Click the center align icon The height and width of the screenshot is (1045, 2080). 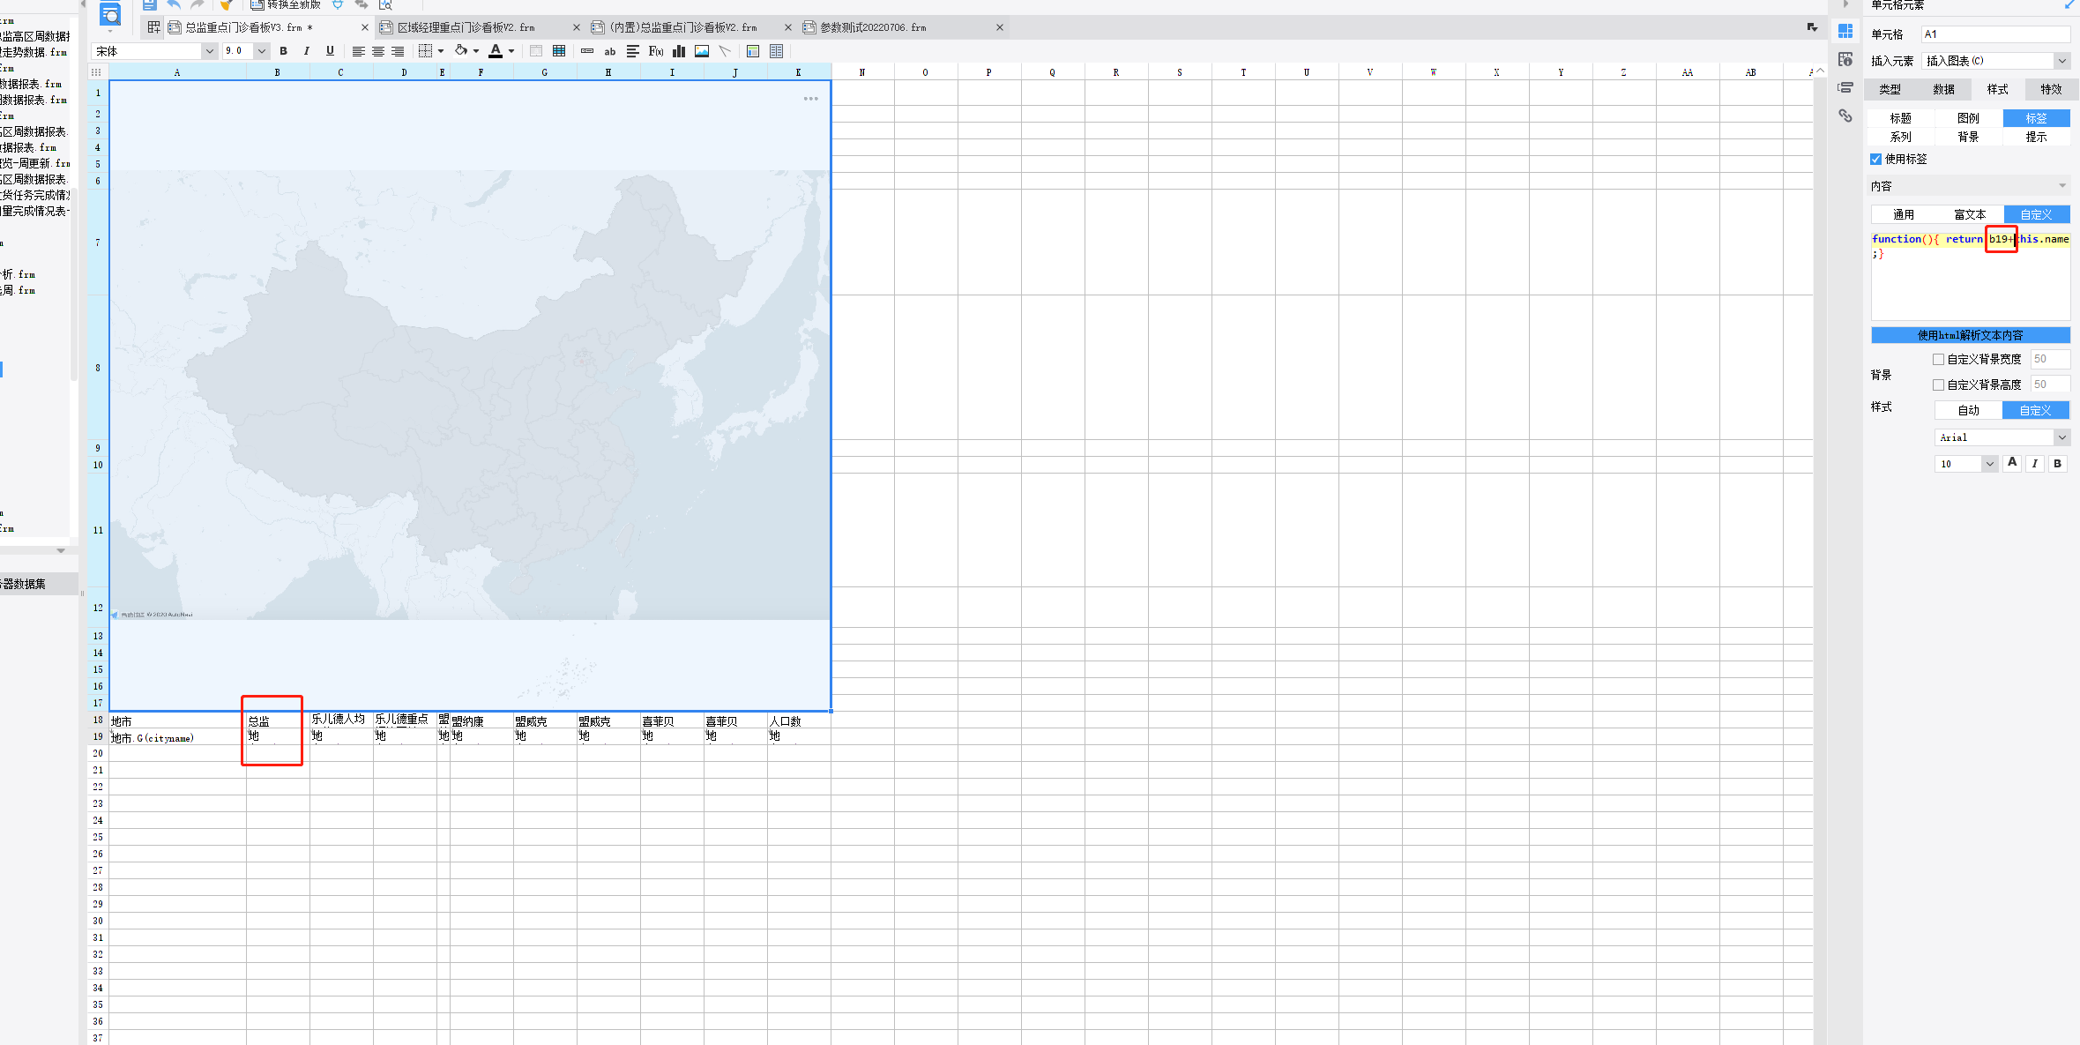tap(378, 51)
